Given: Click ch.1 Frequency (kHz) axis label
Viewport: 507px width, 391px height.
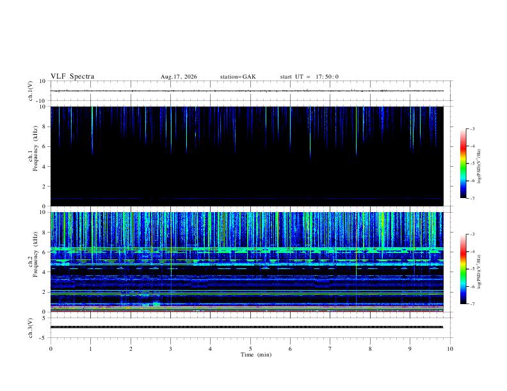Looking at the screenshot, I should coord(33,157).
